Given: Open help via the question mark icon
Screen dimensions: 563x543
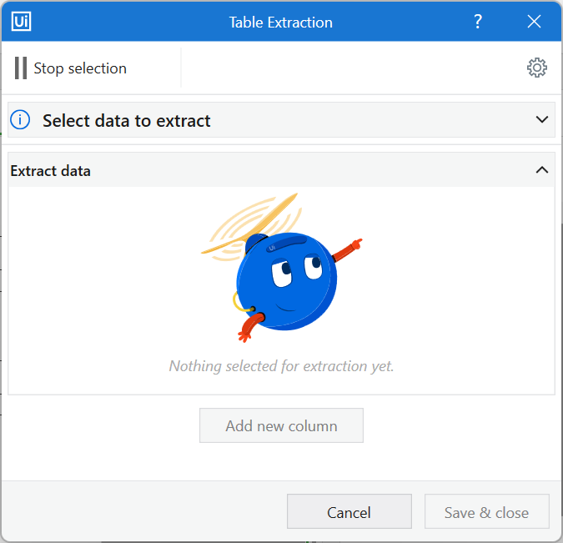Looking at the screenshot, I should (478, 22).
